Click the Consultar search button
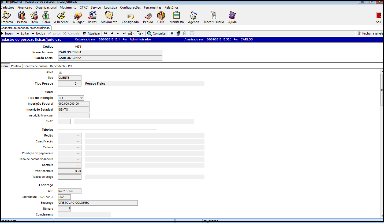The image size is (384, 223). click(157, 33)
